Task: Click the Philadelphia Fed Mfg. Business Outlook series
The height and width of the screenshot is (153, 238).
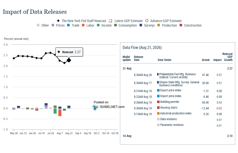Action: 177,76
